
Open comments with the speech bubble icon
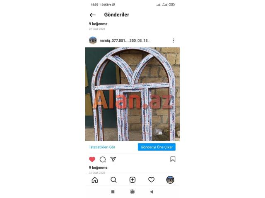pos(103,159)
